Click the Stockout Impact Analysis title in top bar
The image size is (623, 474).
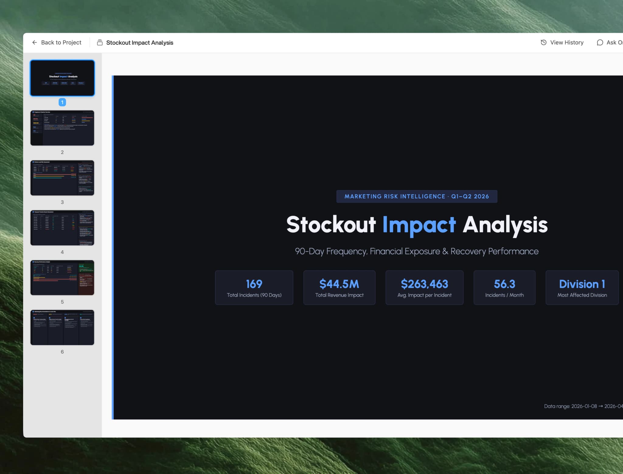[140, 42]
